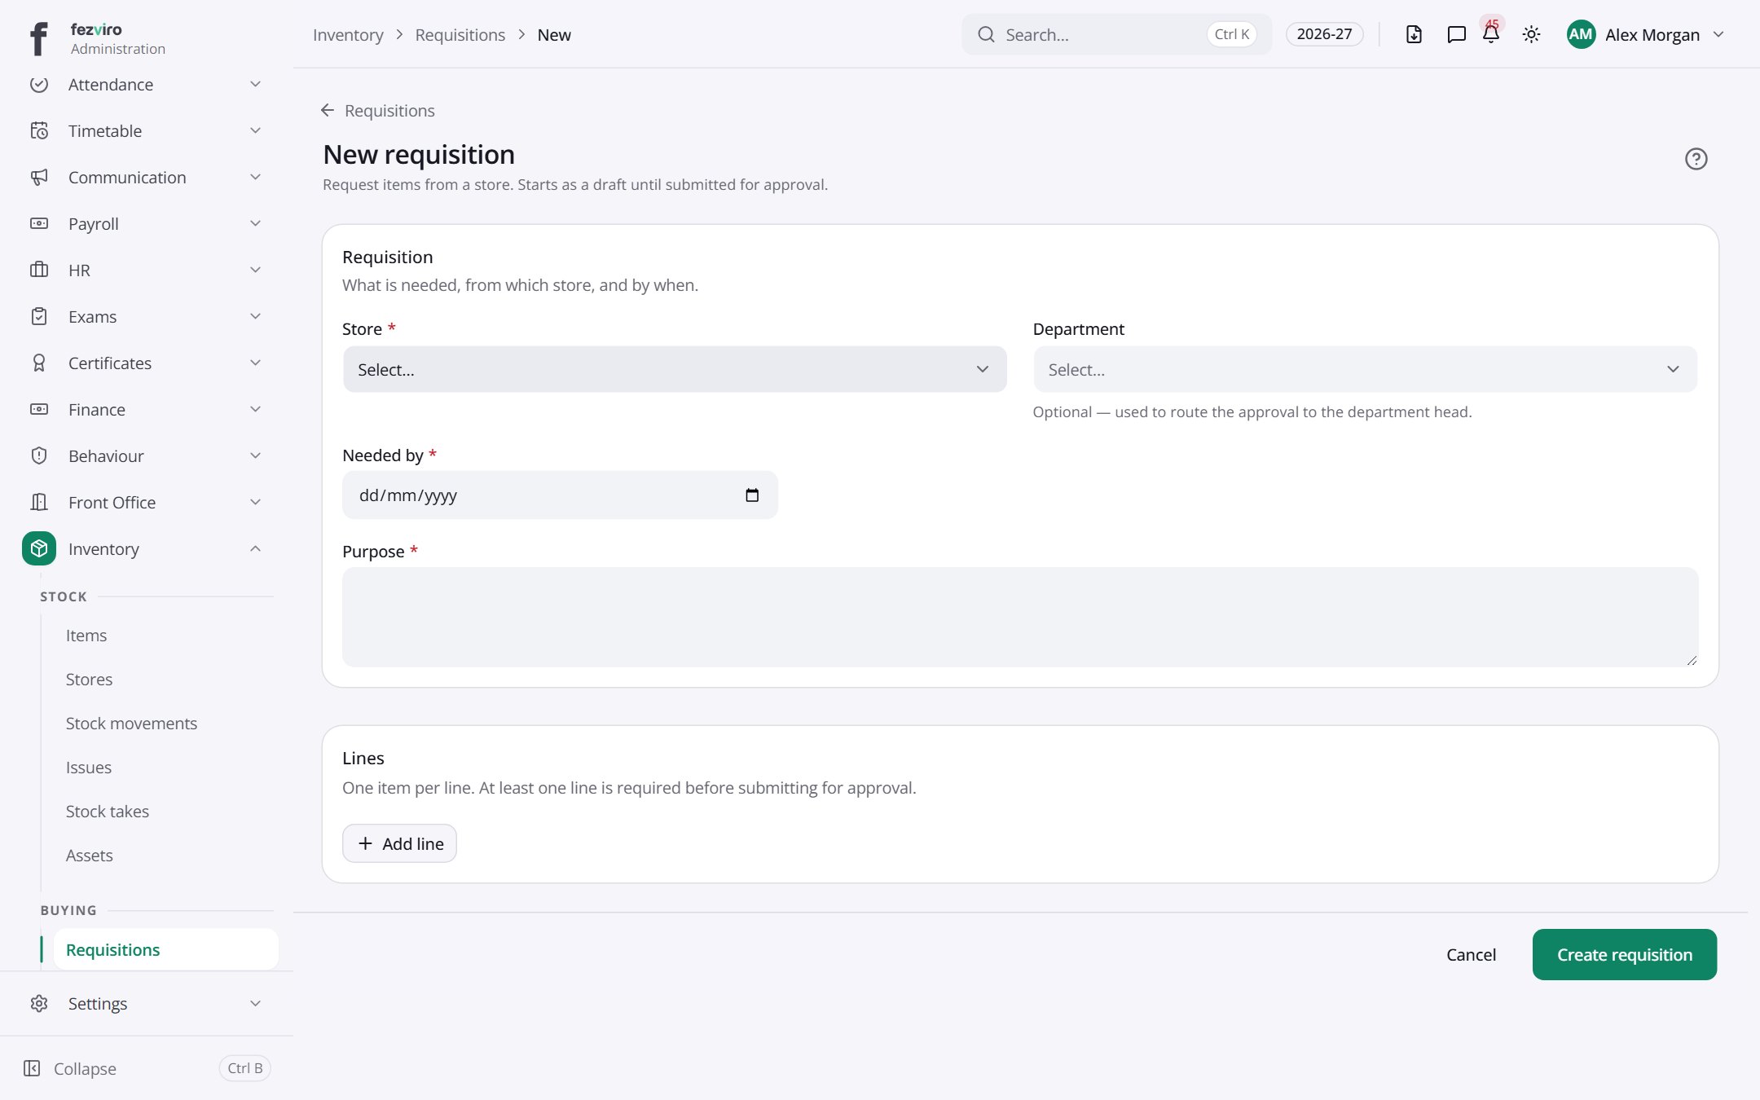Open the downloads file icon in header
This screenshot has height=1100, width=1760.
coord(1414,34)
